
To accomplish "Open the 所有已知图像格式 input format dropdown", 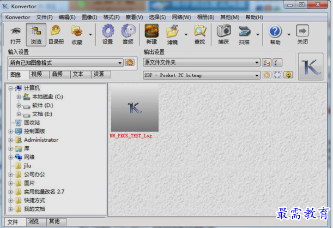I will coord(66,63).
